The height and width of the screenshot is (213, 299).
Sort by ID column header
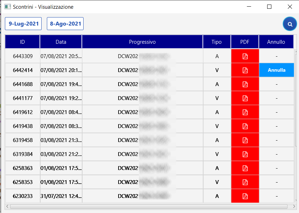click(x=22, y=42)
